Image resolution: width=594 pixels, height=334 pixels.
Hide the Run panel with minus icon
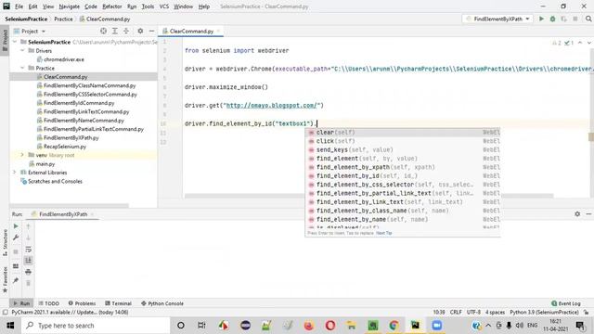(x=588, y=214)
